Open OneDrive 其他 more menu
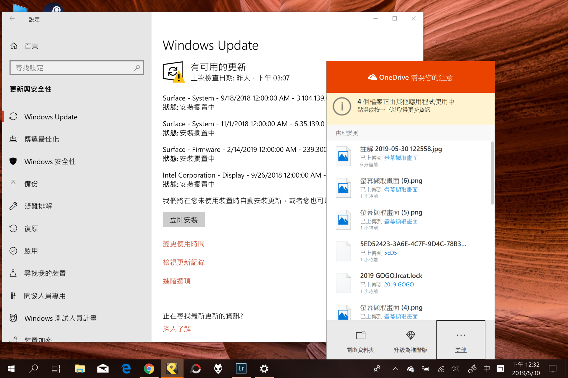Viewport: 568px width, 378px height. (x=461, y=340)
